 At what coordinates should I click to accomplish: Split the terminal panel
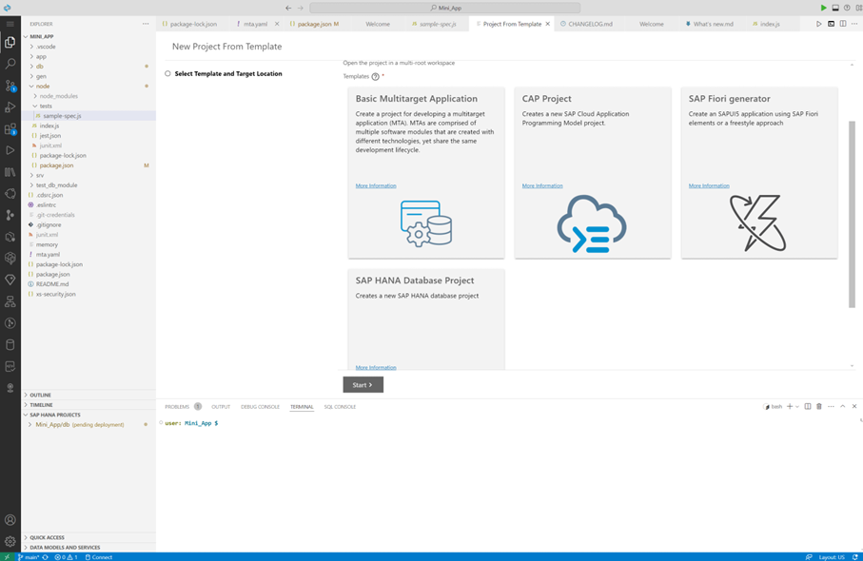[808, 406]
